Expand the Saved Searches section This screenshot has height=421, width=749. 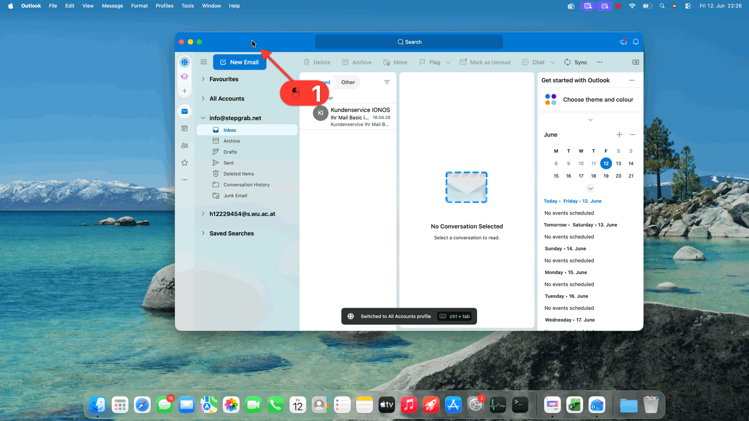203,233
